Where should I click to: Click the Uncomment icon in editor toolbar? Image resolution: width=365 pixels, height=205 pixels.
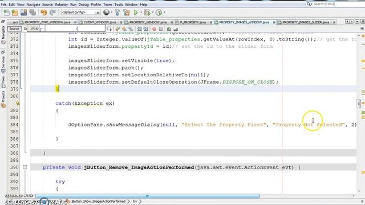coord(176,29)
